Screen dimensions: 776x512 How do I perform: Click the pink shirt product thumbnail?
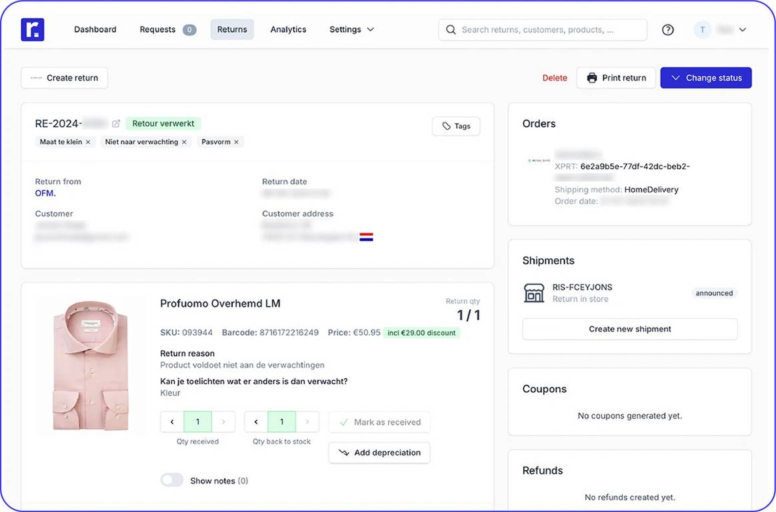coord(91,366)
